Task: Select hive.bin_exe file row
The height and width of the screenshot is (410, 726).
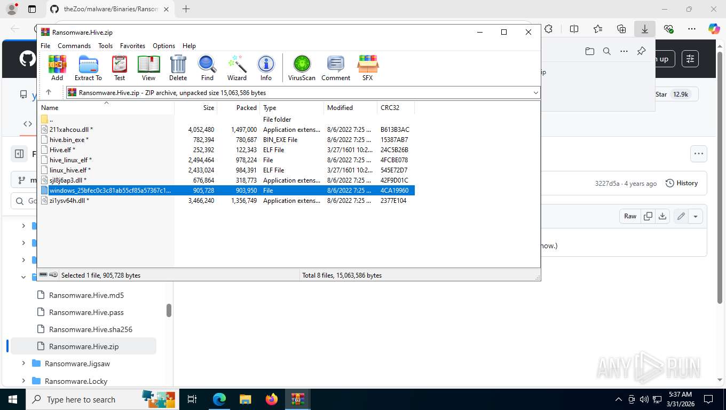Action: [x=226, y=140]
